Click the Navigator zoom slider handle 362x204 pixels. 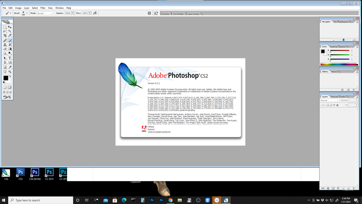[x=344, y=40]
